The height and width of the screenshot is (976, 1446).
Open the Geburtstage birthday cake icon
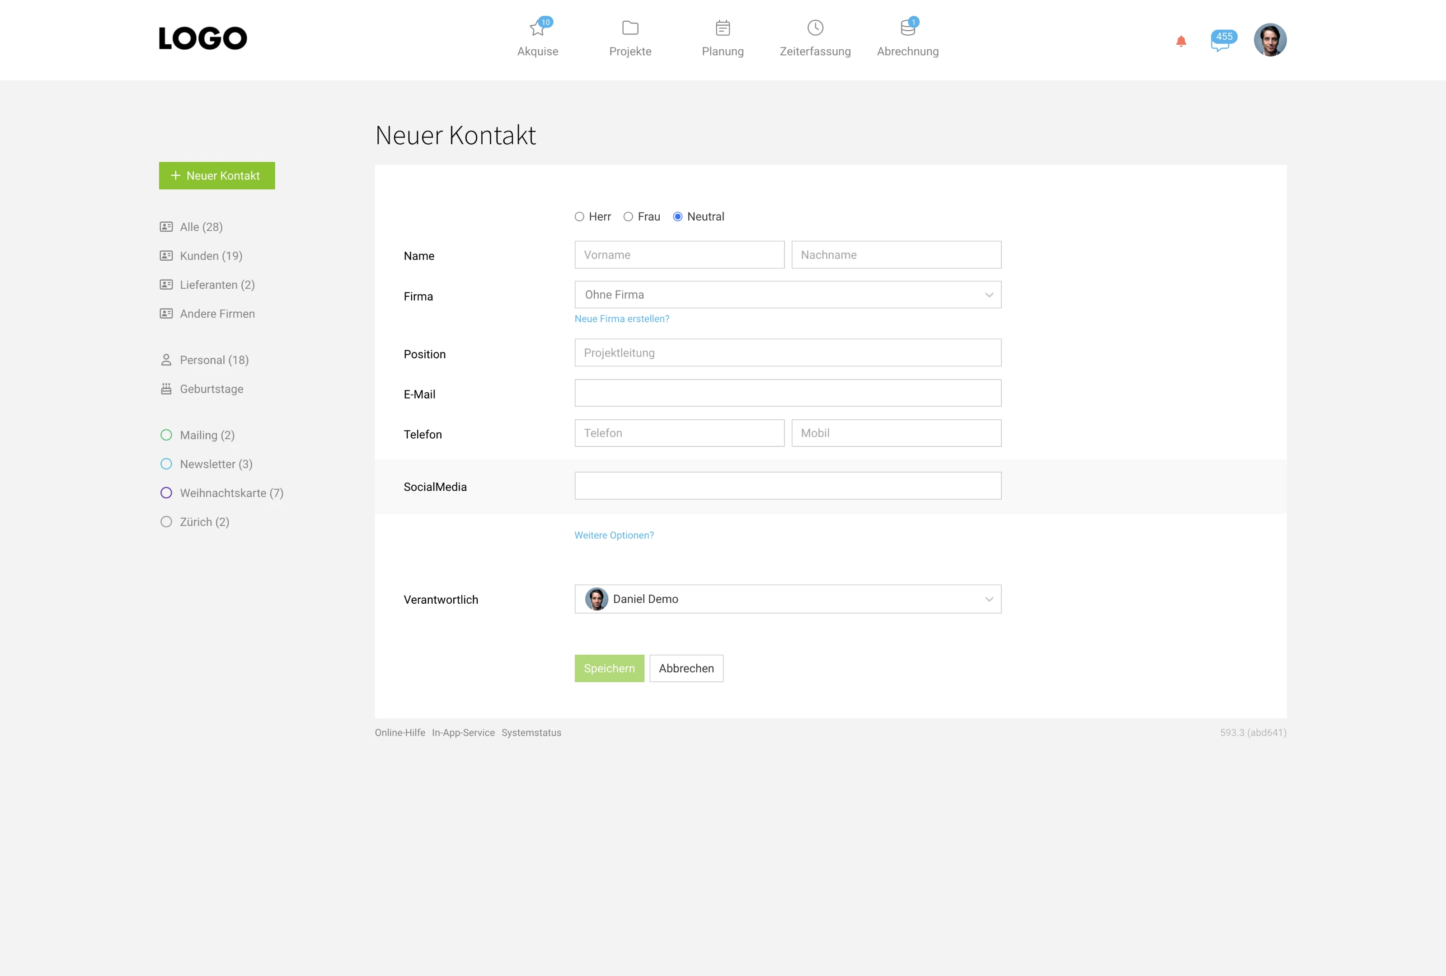click(x=166, y=389)
